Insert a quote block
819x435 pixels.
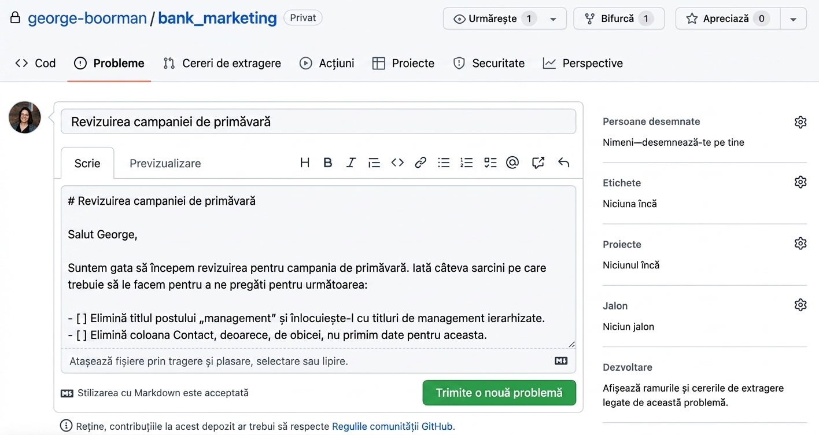[x=374, y=163]
